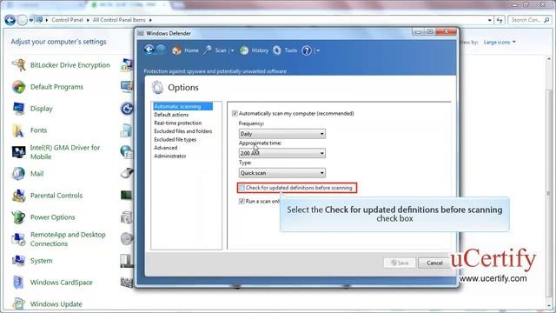Open RemoteApp and Desktop Connections icon

[18, 239]
